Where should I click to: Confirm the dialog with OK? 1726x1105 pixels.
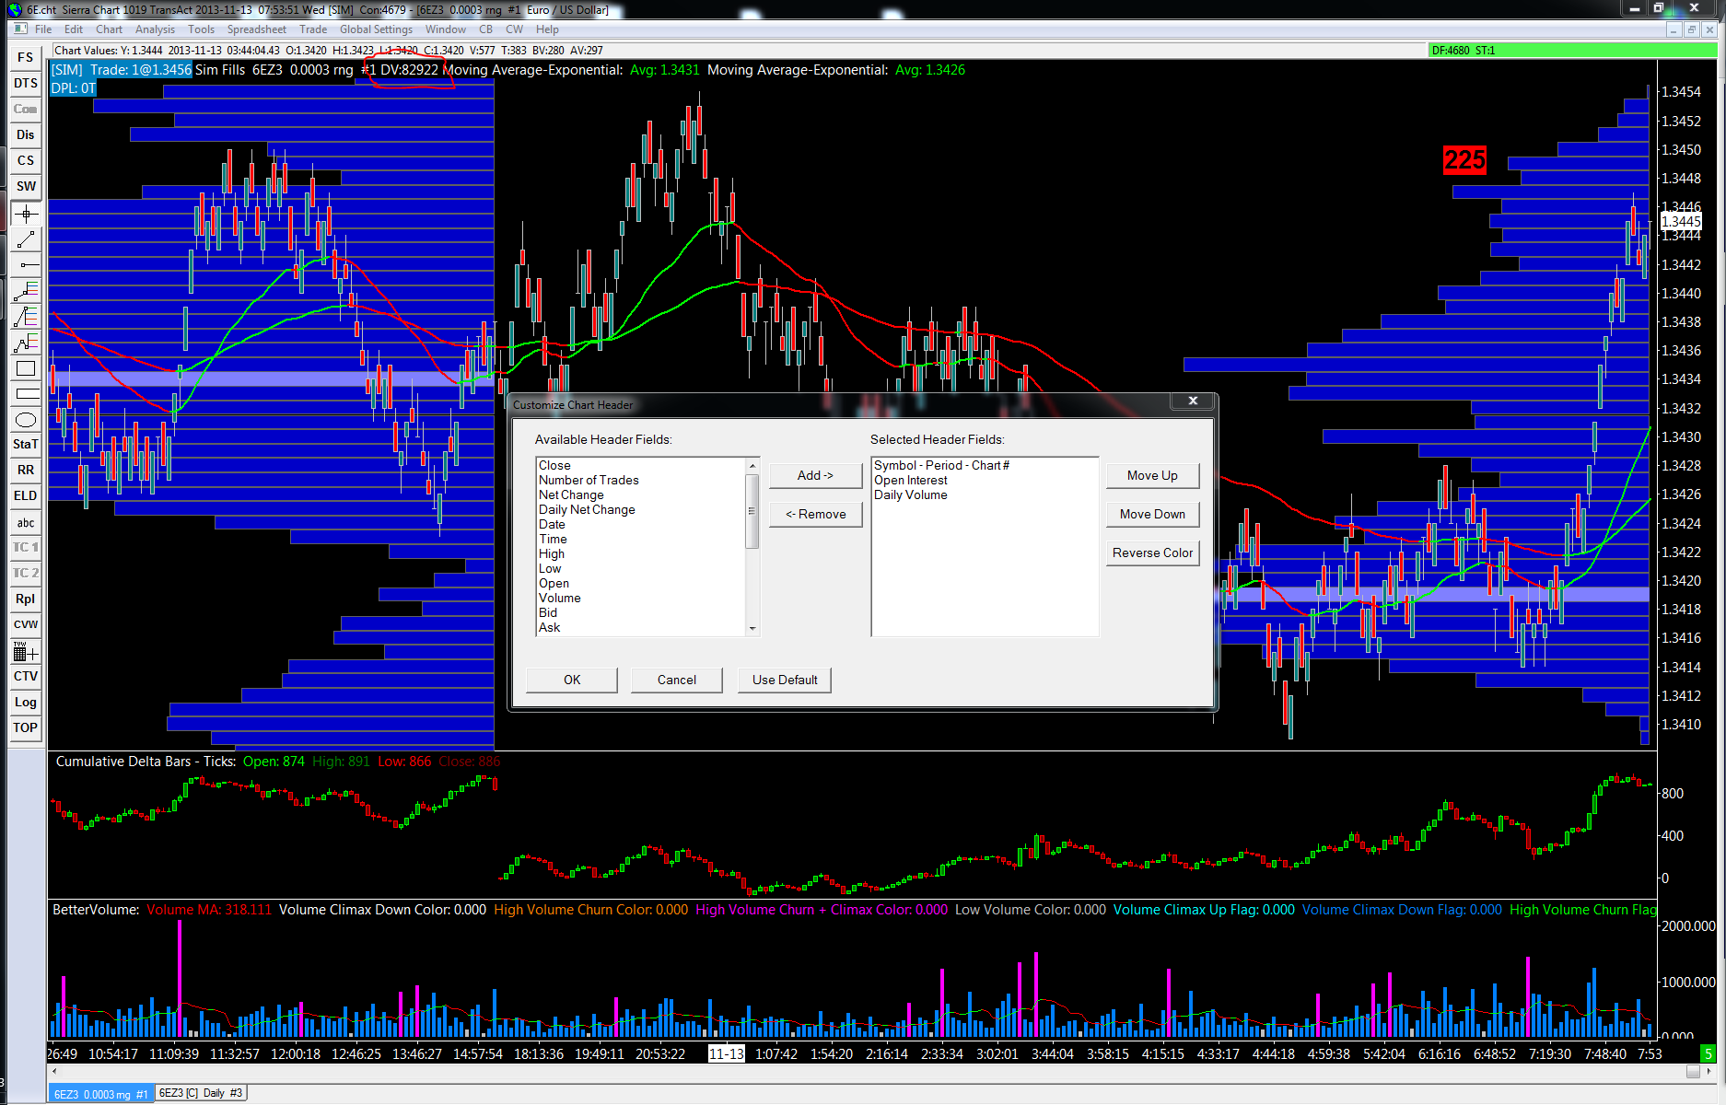point(572,680)
